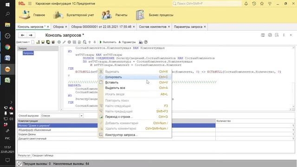Click the move down arrow toolbar icon
Viewport: 297px width, 167px height.
[95, 42]
